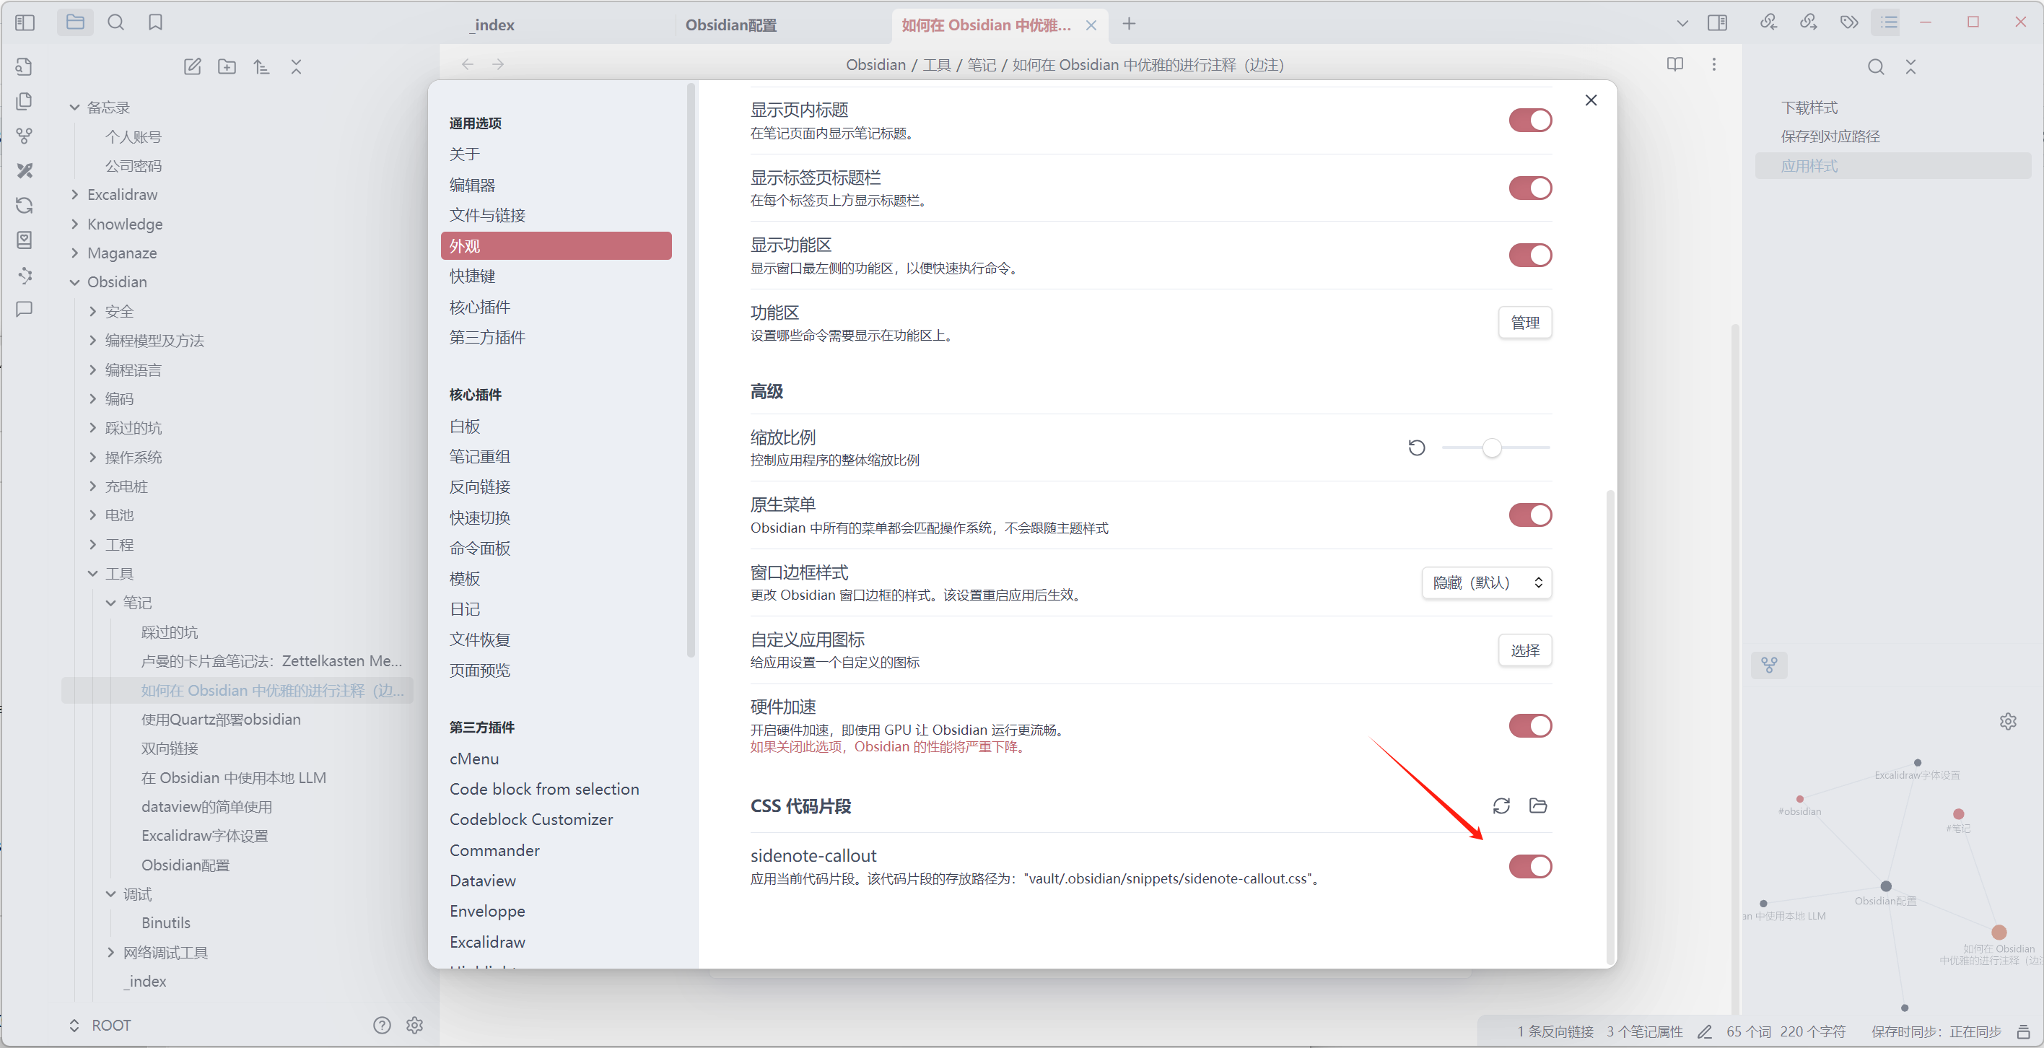Image resolution: width=2044 pixels, height=1048 pixels.
Task: Click the new note icon in the file explorer
Action: coord(192,66)
